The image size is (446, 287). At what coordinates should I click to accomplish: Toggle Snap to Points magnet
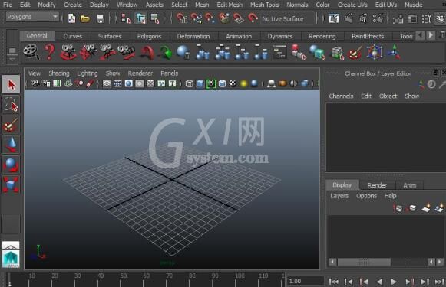pyautogui.click(x=210, y=18)
